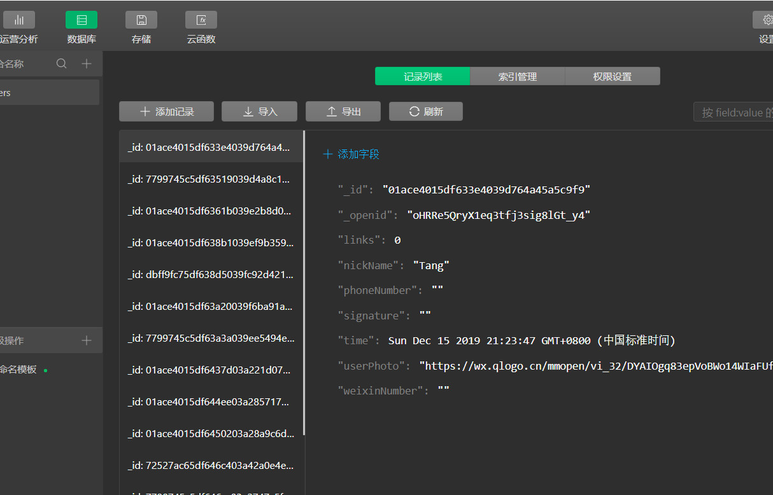Open the 云函数 cloud functions icon
This screenshot has height=495, width=773.
pos(201,20)
